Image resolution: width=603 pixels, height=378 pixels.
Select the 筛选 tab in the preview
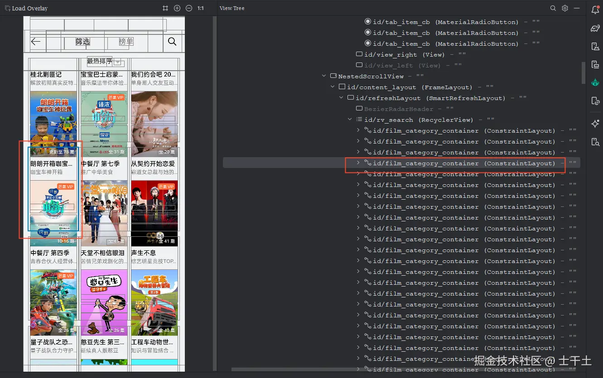82,42
